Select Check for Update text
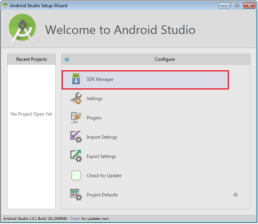 tap(104, 176)
